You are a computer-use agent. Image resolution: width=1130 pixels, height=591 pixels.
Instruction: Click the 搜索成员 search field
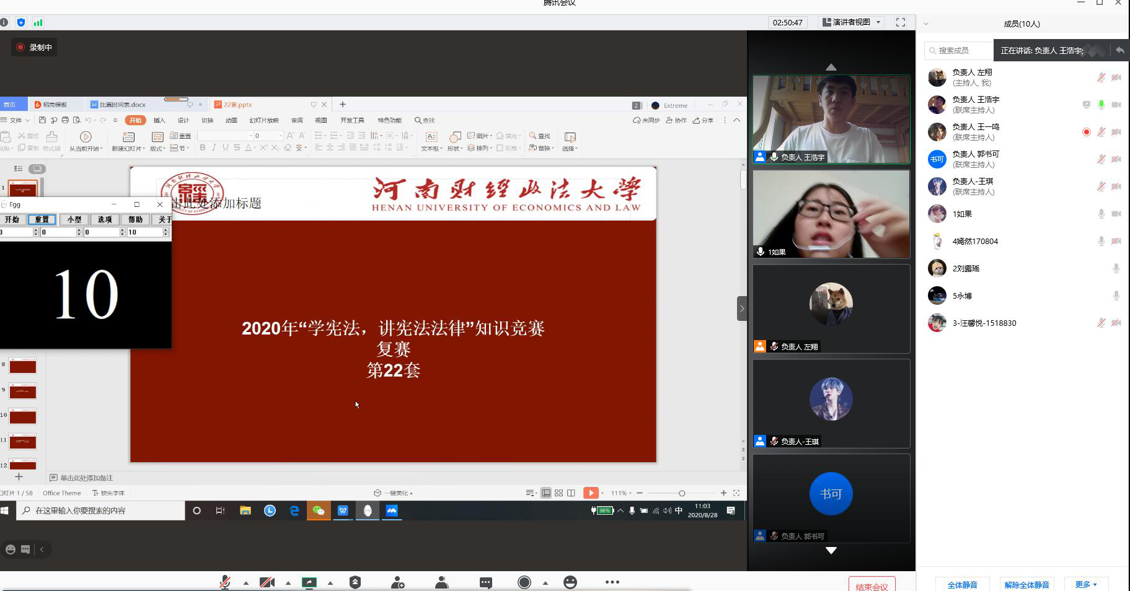[x=958, y=50]
